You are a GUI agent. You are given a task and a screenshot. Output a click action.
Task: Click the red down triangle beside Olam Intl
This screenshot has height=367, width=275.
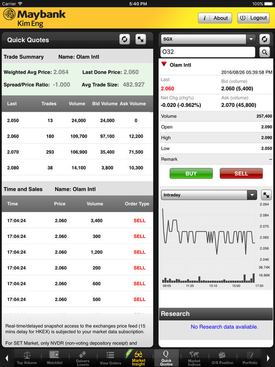pyautogui.click(x=164, y=64)
